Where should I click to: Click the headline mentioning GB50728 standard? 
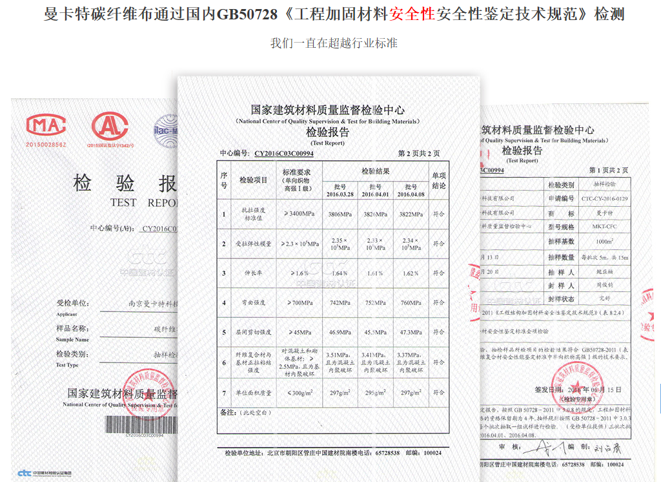[x=330, y=16]
